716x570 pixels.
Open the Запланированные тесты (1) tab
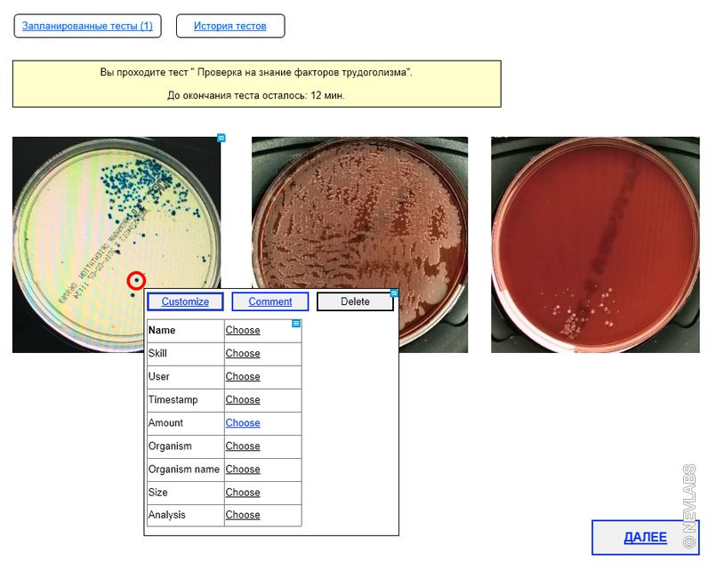pos(87,26)
